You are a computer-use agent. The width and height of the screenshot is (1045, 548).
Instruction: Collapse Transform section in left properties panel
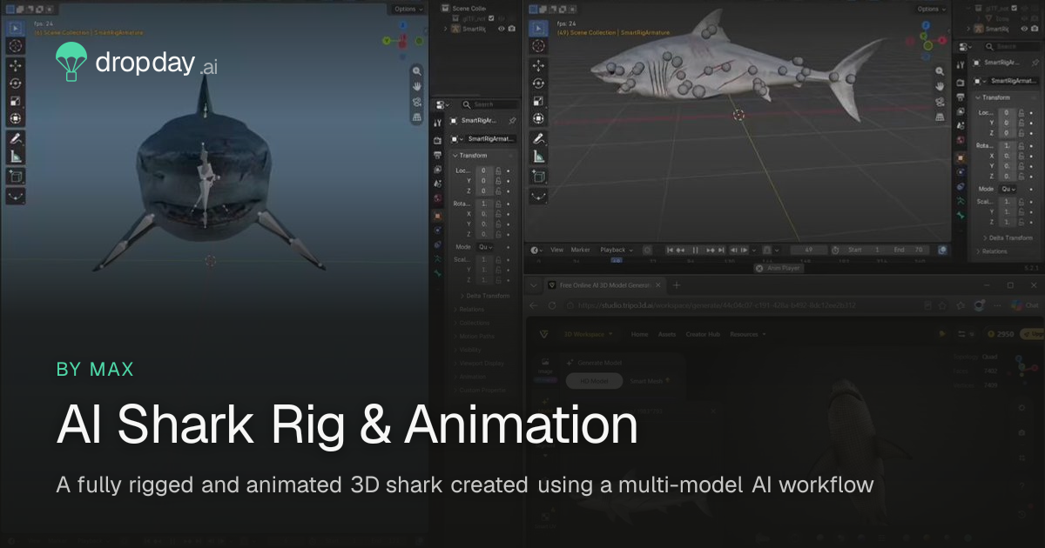tap(470, 156)
